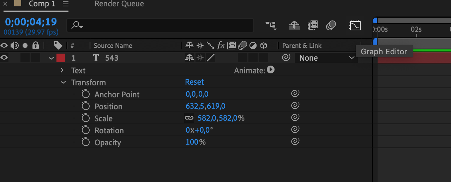
Task: Enable Frame Blending for the composition
Action: (313, 25)
